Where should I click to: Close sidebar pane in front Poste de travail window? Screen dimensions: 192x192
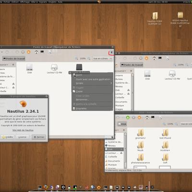pyautogui.click(x=13, y=65)
